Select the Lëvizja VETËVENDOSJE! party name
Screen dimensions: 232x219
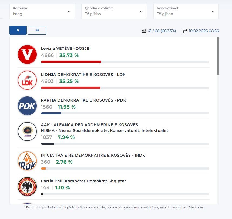pos(66,48)
